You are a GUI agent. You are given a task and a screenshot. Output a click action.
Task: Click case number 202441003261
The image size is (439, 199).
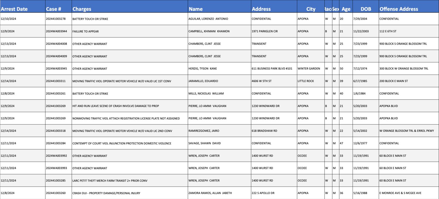pos(56,94)
